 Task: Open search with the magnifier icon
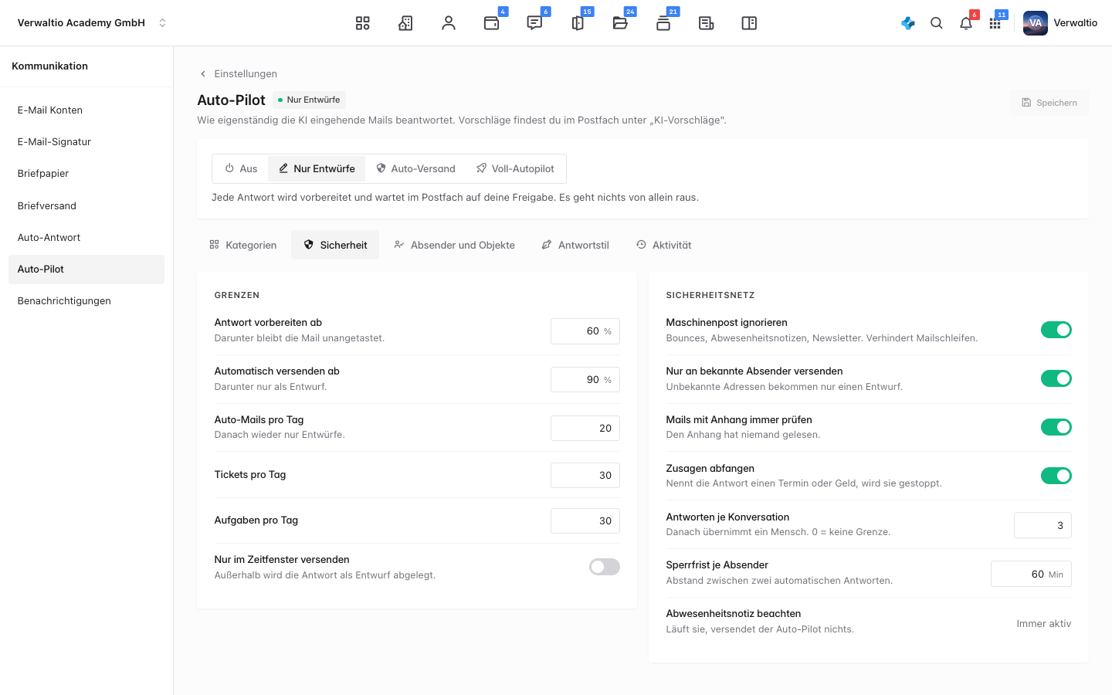coord(937,23)
